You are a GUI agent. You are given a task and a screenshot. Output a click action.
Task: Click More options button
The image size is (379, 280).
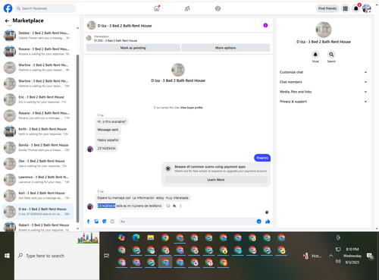pyautogui.click(x=226, y=48)
